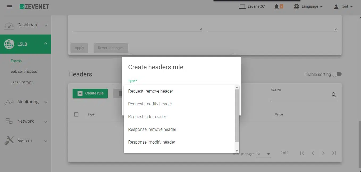Click the System tools icon
This screenshot has height=172, width=361.
point(9,140)
